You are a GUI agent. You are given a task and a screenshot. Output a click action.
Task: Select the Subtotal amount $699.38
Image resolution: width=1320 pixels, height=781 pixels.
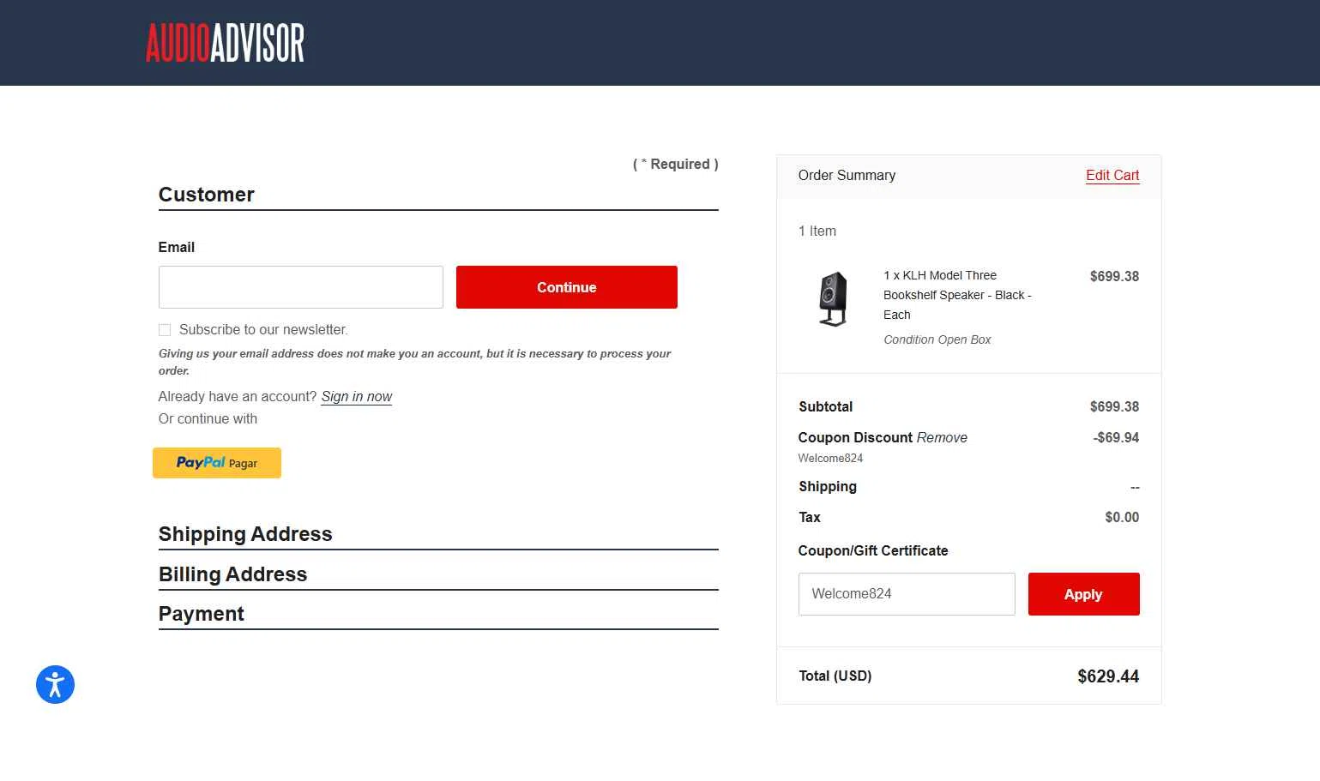(x=1114, y=406)
